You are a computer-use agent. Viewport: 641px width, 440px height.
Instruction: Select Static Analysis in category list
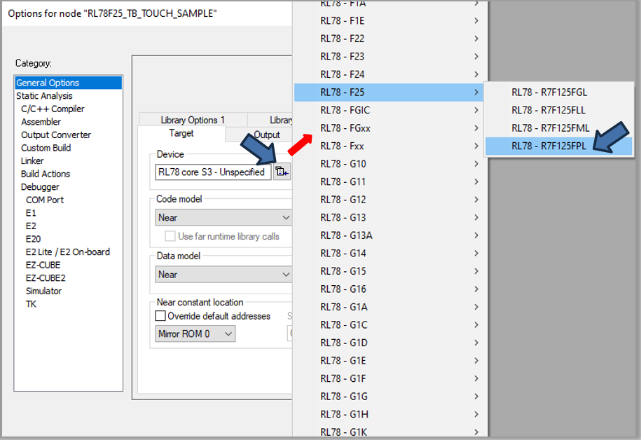(x=44, y=96)
